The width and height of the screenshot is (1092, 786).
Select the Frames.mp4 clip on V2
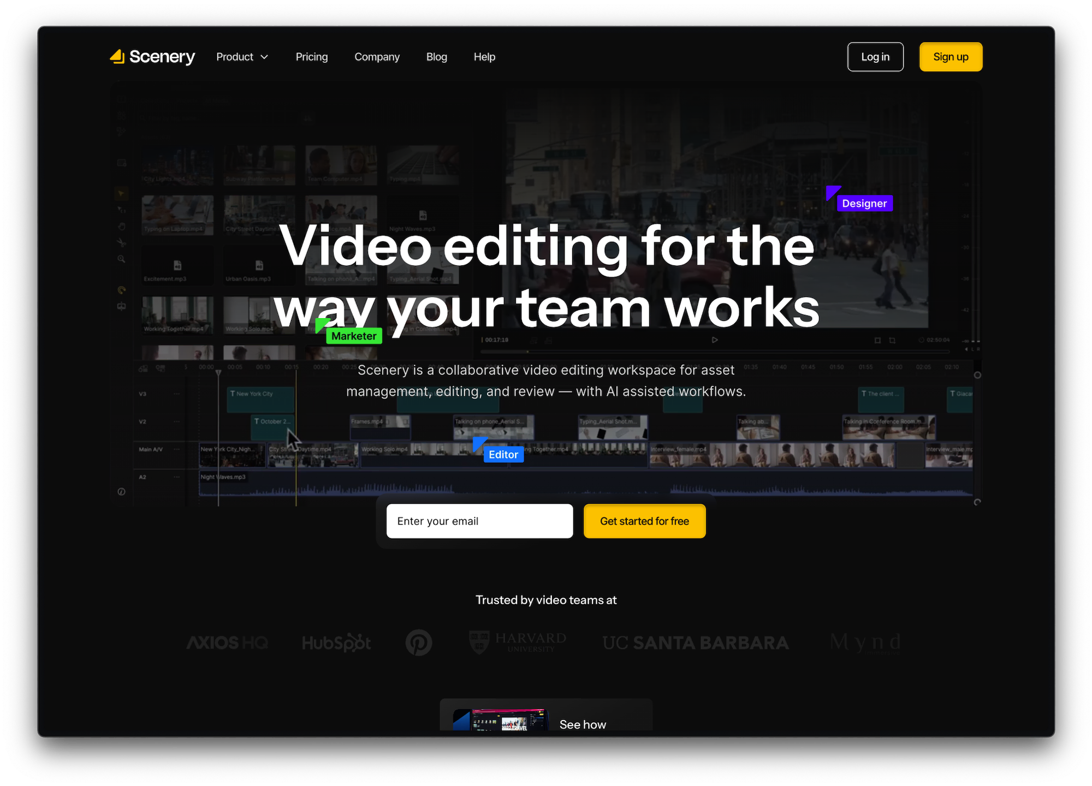(380, 427)
